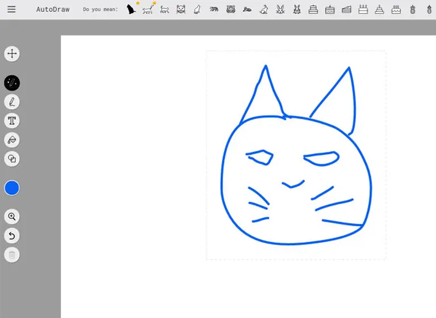Image resolution: width=436 pixels, height=318 pixels.
Task: Pick the walking bear suggestion
Action: [214, 10]
